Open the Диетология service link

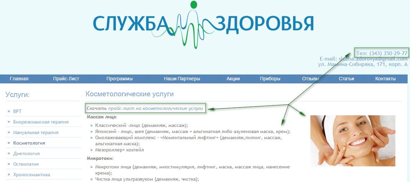tap(27, 153)
